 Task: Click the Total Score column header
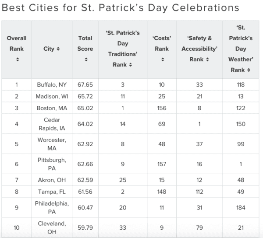click(x=85, y=44)
